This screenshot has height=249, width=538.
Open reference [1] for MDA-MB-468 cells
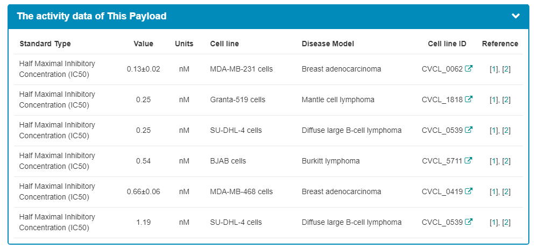pyautogui.click(x=494, y=191)
